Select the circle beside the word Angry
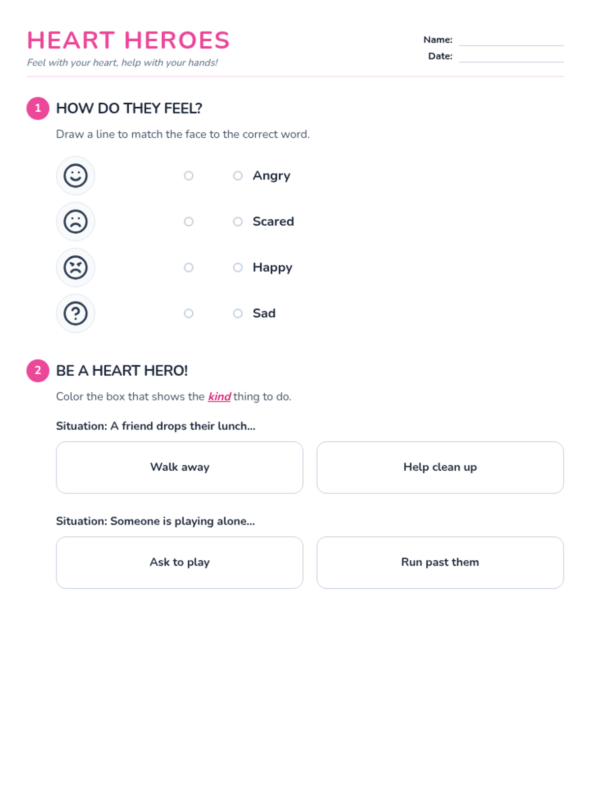The image size is (590, 787). [238, 176]
